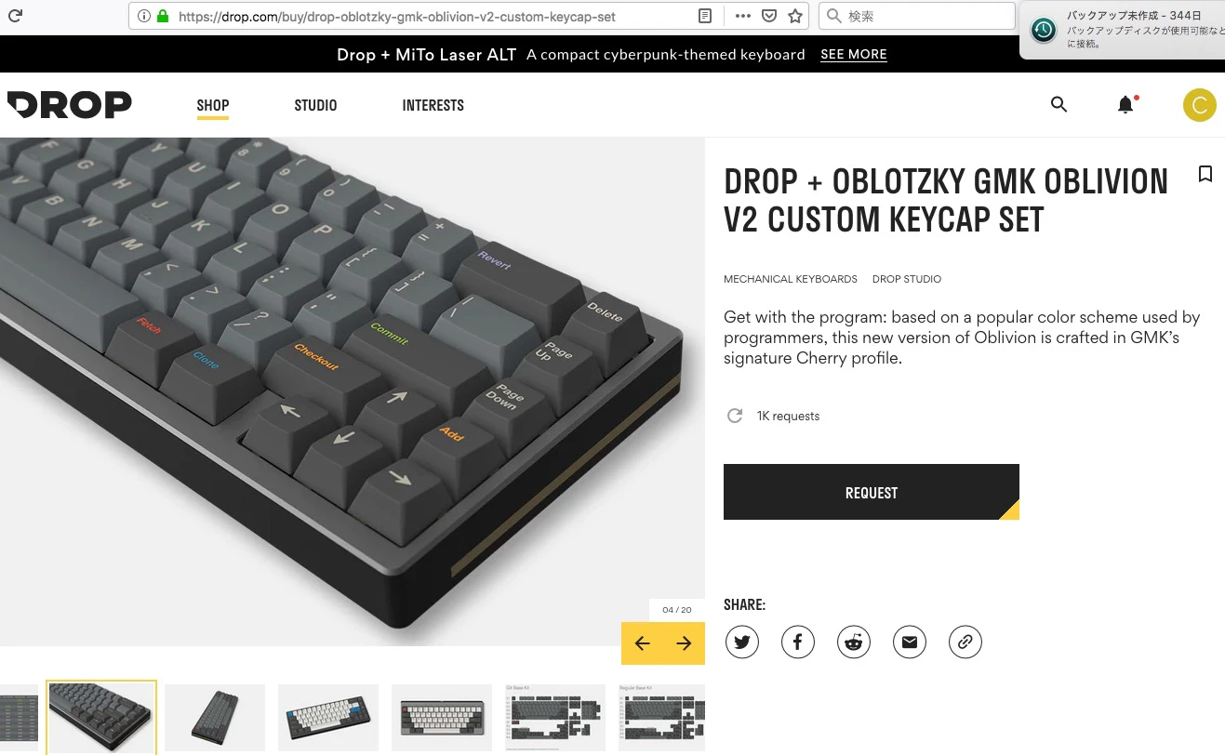Follow the SEE MORE banner link
The image size is (1225, 755).
[x=854, y=54]
